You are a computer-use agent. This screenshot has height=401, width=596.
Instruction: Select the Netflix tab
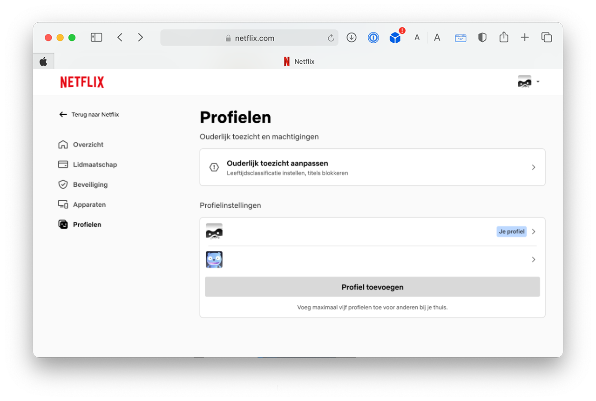tap(299, 61)
